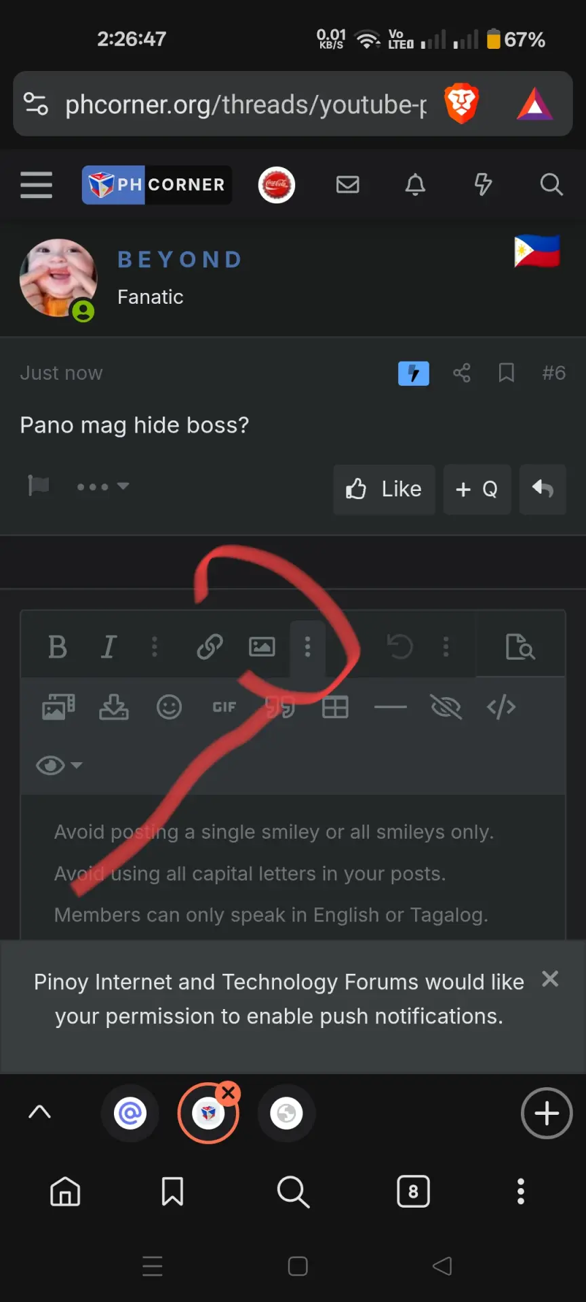The width and height of the screenshot is (586, 1302).
Task: Expand more text formatting options
Action: pos(155,647)
